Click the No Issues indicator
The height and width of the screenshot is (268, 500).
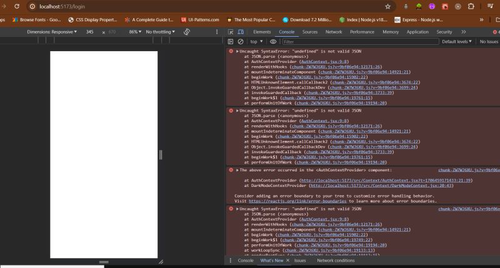[x=489, y=42]
